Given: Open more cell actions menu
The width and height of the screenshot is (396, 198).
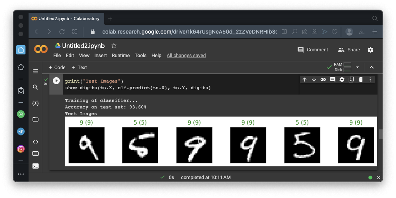Looking at the screenshot, I should tap(370, 80).
